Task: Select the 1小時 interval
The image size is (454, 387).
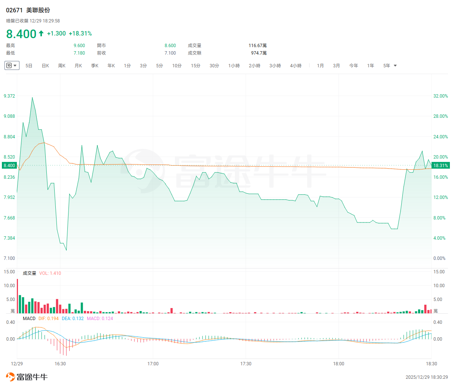Action: 234,66
